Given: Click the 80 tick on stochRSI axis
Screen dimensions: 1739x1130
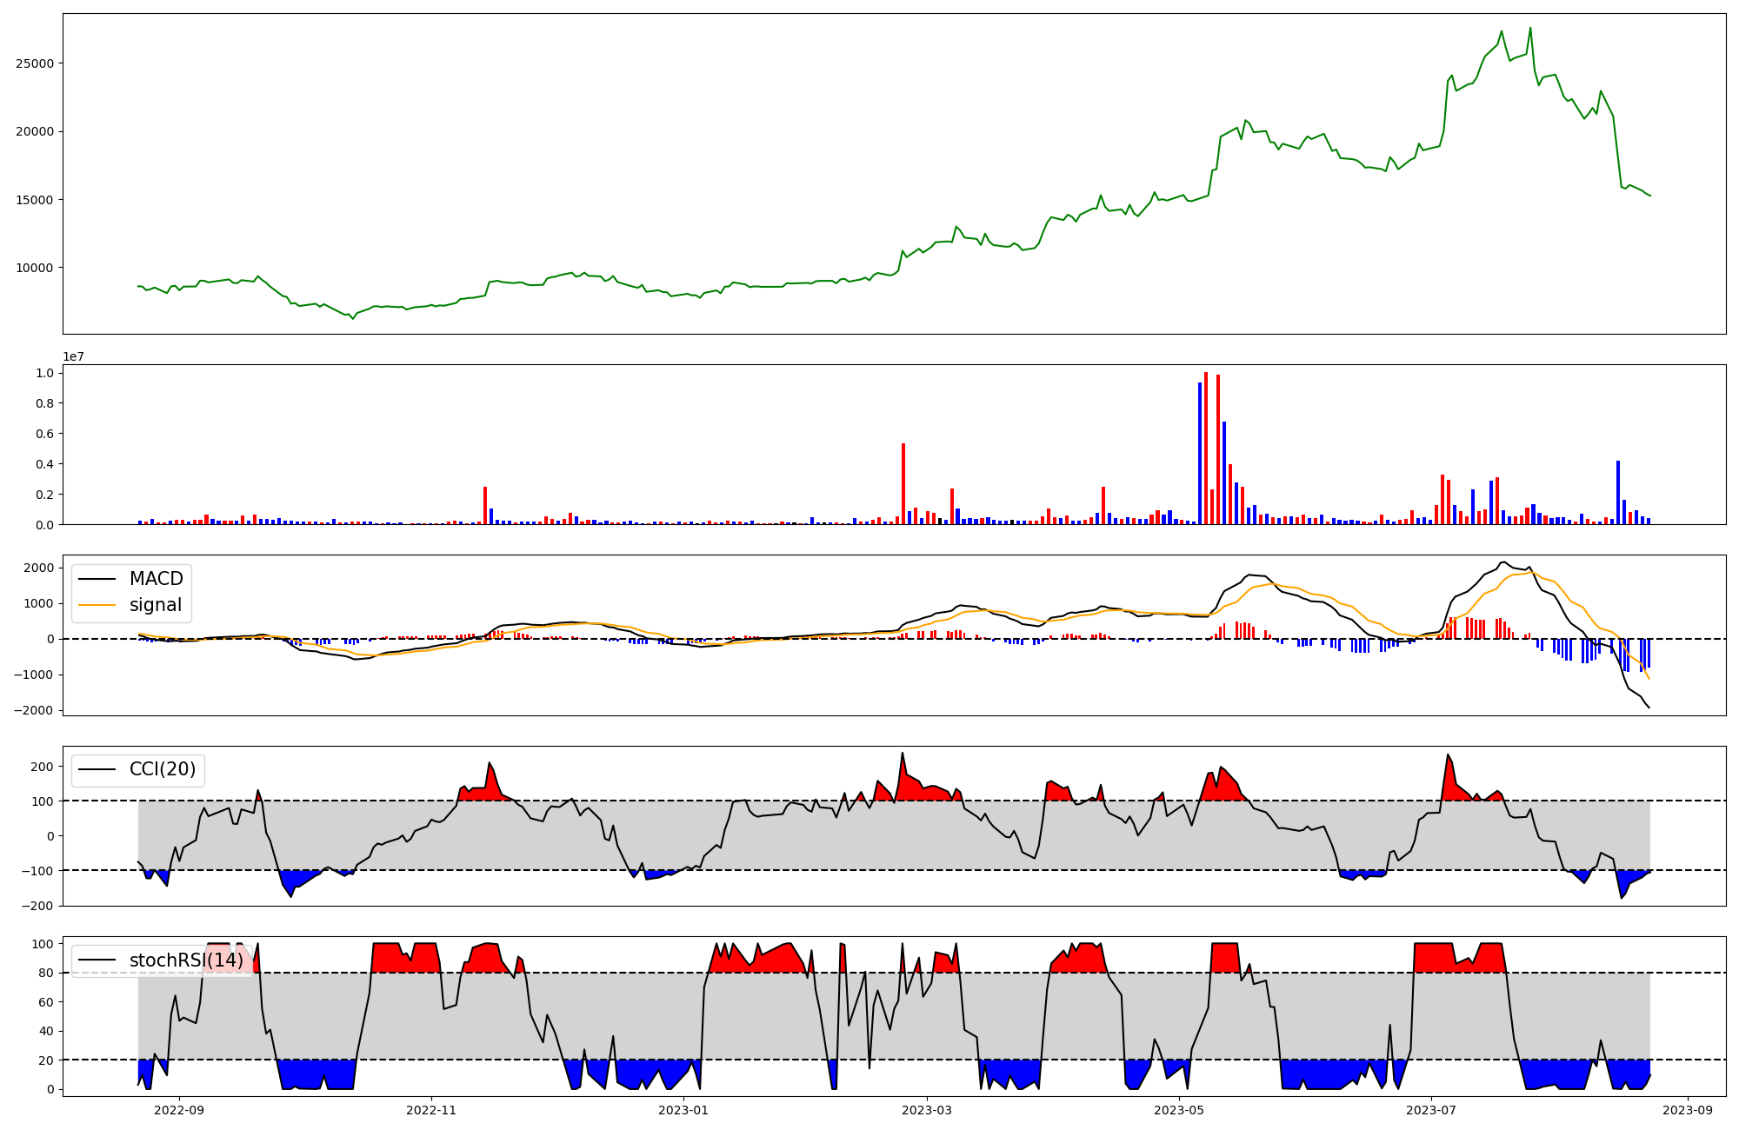Looking at the screenshot, I should (x=46, y=973).
